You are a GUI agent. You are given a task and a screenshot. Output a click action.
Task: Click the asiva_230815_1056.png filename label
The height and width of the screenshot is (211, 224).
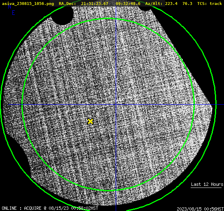28,3
